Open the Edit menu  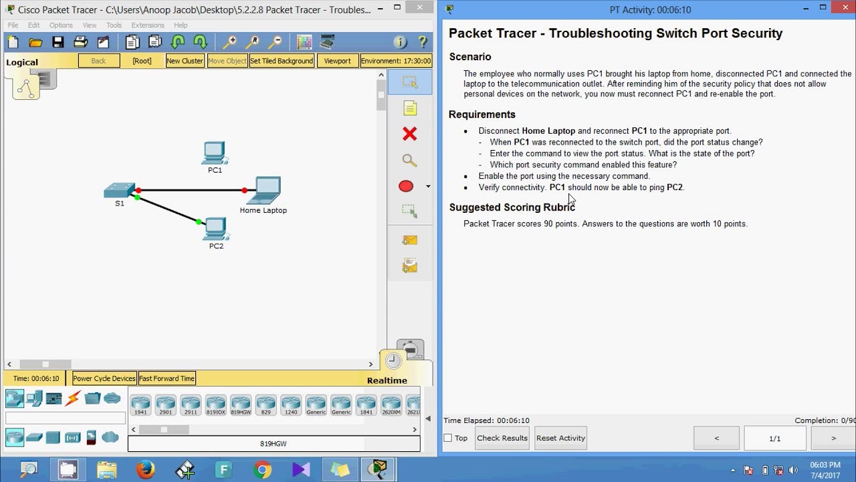click(34, 25)
